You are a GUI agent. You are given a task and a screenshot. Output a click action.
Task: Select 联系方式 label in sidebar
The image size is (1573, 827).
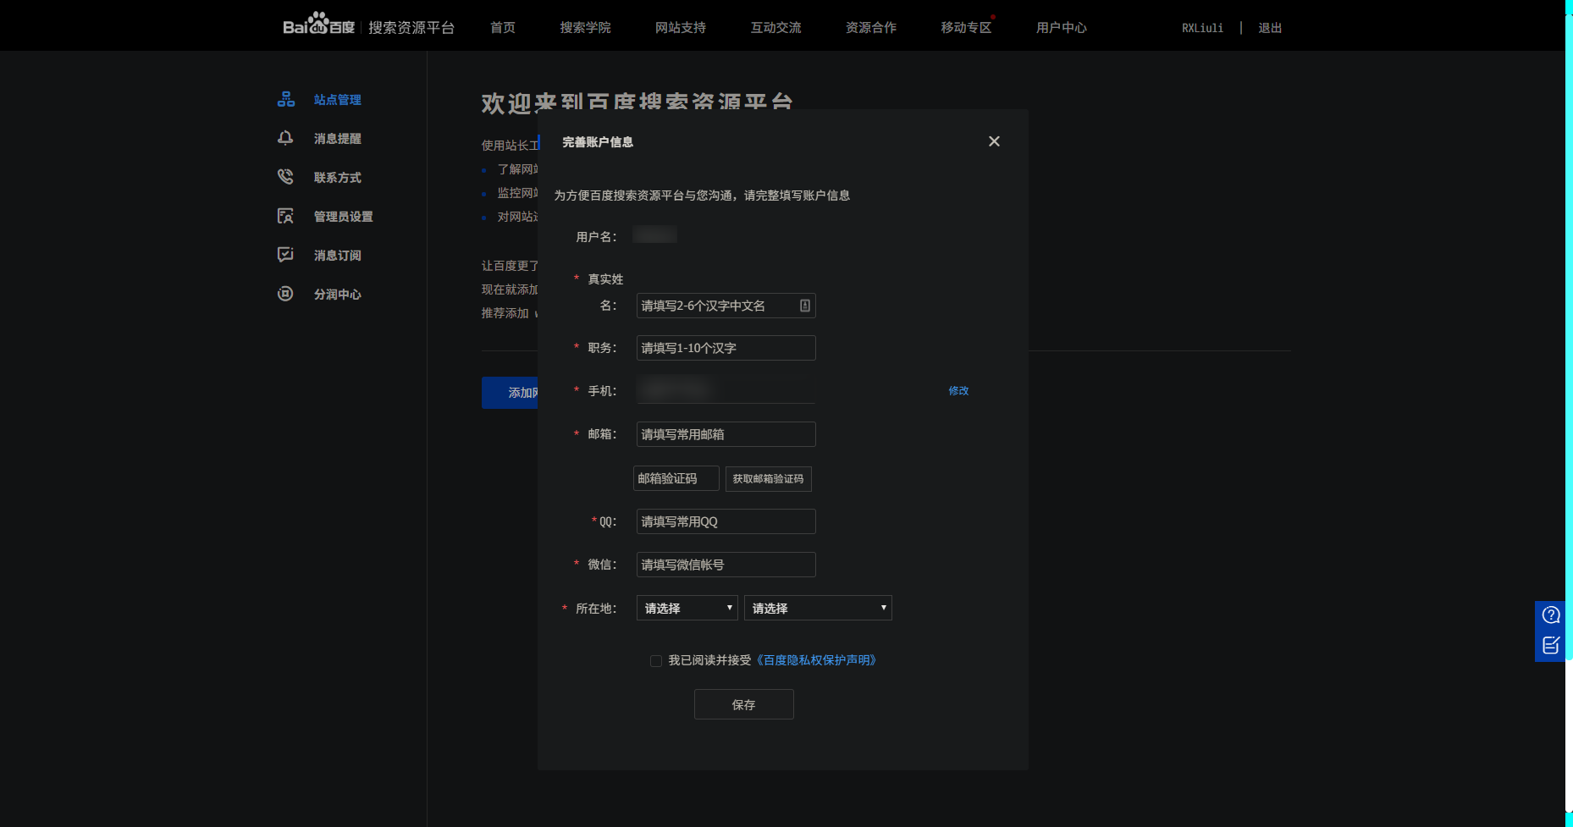click(338, 178)
